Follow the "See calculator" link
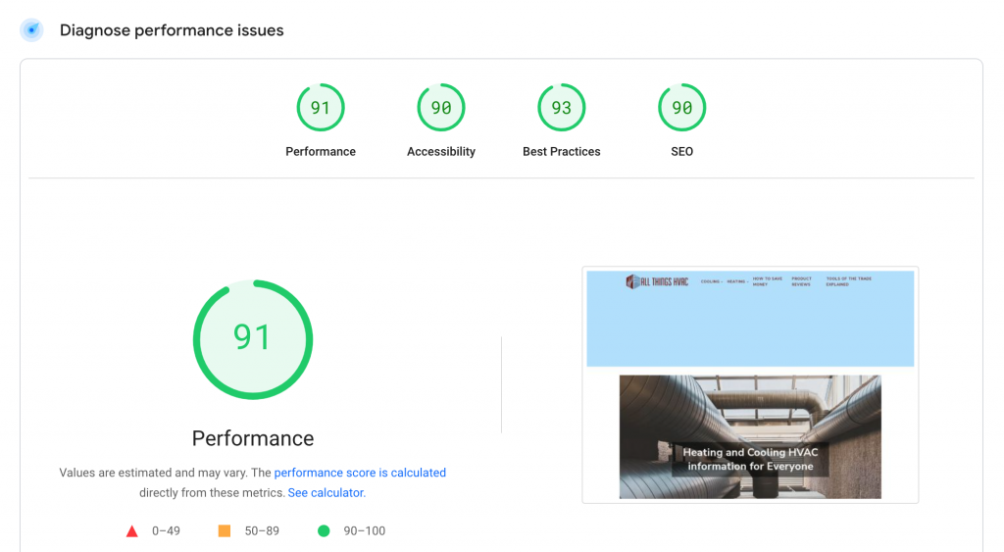This screenshot has height=552, width=1004. point(326,493)
